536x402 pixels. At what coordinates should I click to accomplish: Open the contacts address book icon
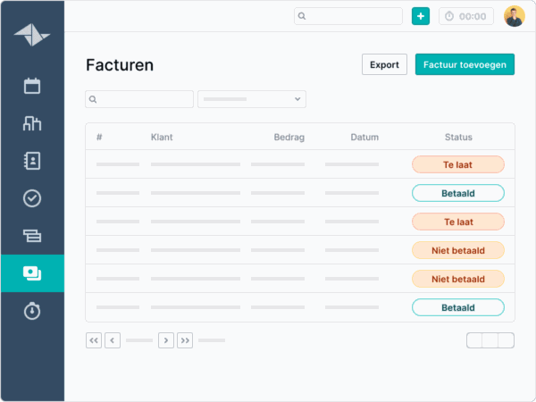(32, 161)
